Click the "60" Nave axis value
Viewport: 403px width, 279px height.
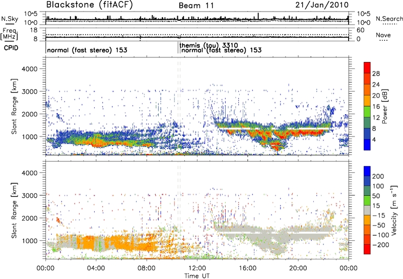tap(360, 30)
